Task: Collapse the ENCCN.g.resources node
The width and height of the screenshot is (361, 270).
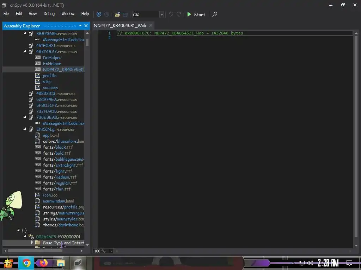Action: pyautogui.click(x=25, y=129)
